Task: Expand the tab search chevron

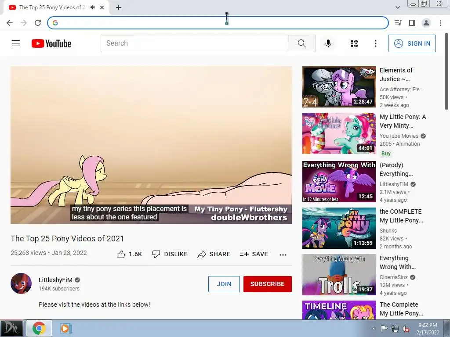Action: 398,7
